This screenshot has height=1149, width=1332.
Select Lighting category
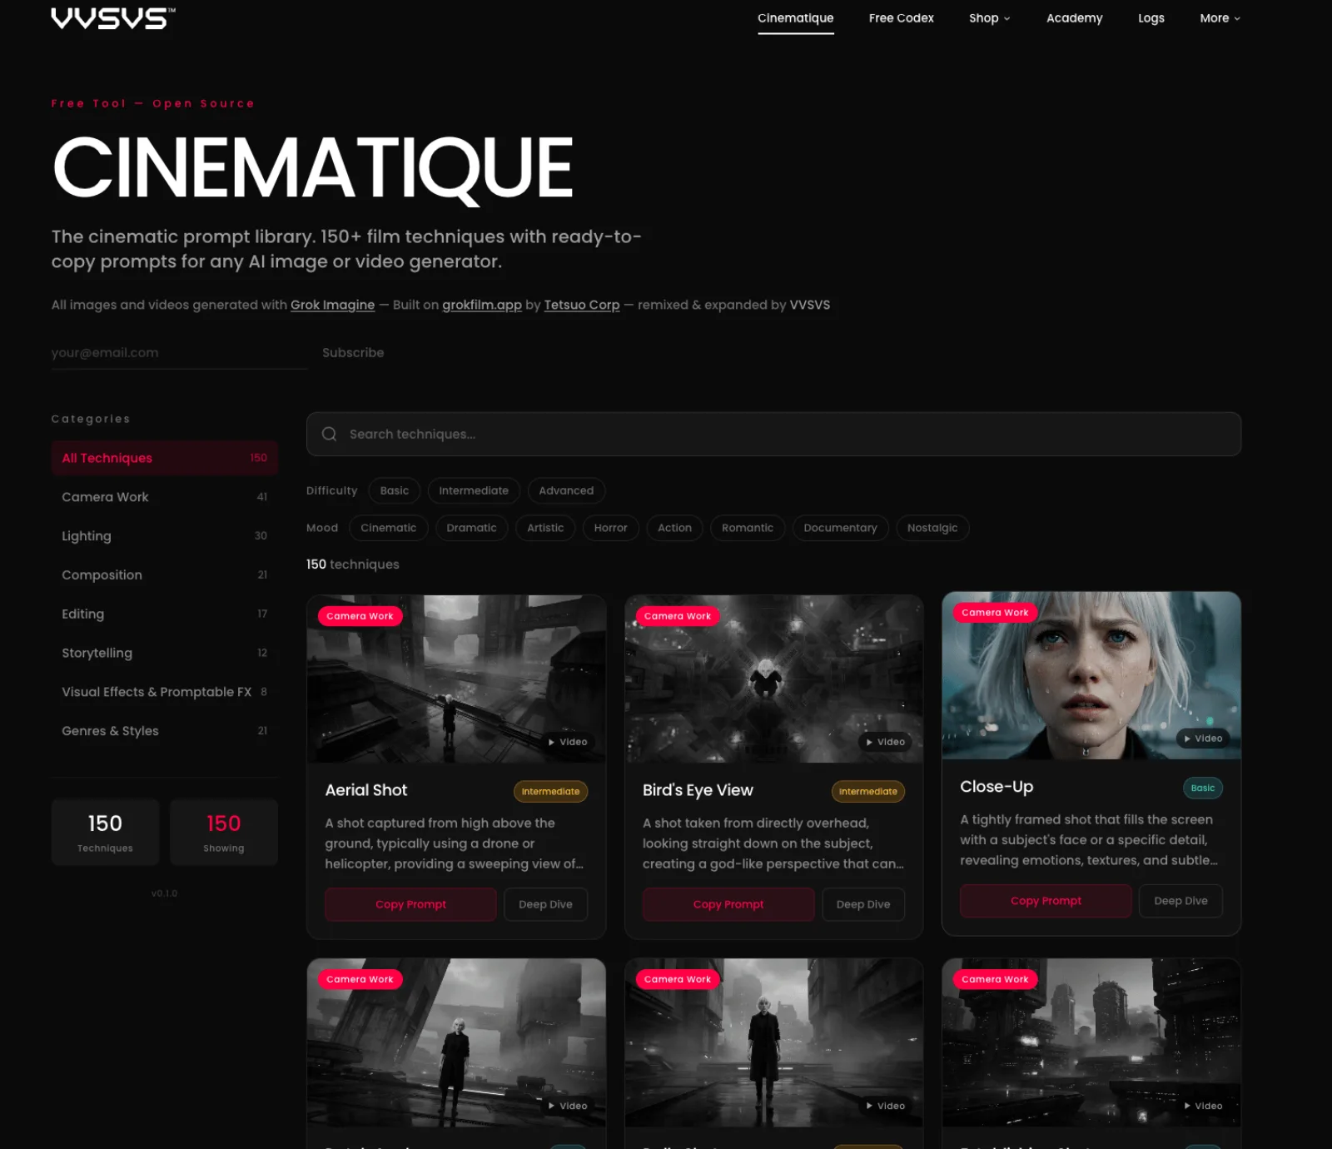pos(165,536)
